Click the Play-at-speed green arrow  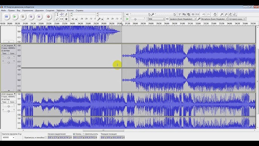click(x=127, y=19)
